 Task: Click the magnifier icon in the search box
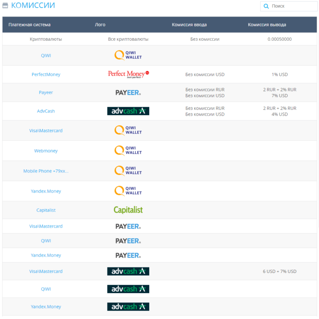[x=266, y=6]
